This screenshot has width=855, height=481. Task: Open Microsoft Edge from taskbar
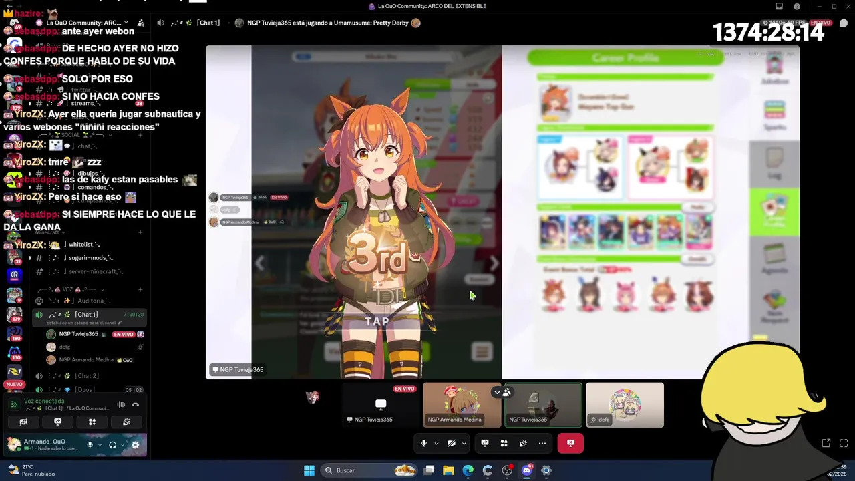click(x=468, y=470)
